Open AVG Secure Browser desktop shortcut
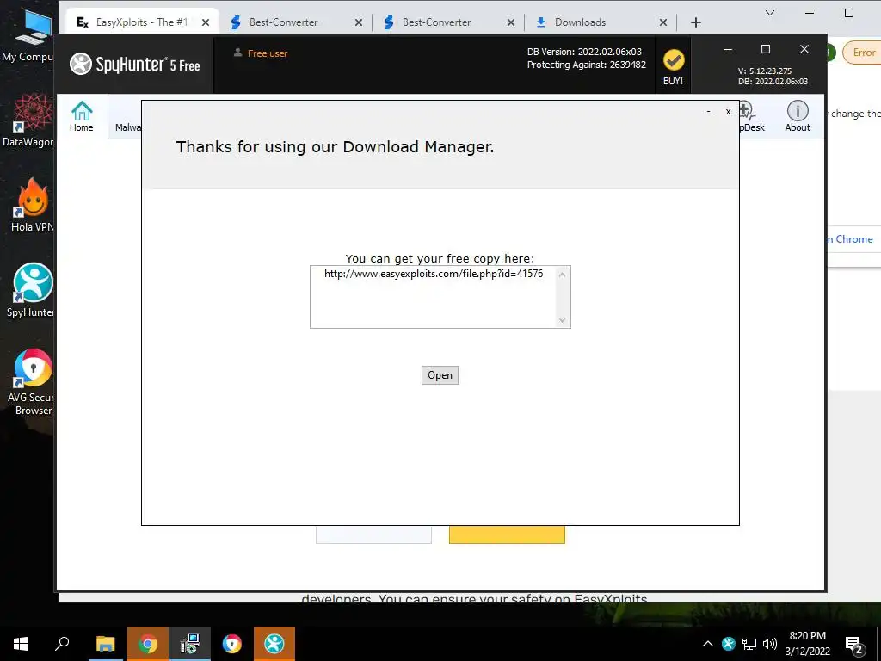 pos(31,382)
